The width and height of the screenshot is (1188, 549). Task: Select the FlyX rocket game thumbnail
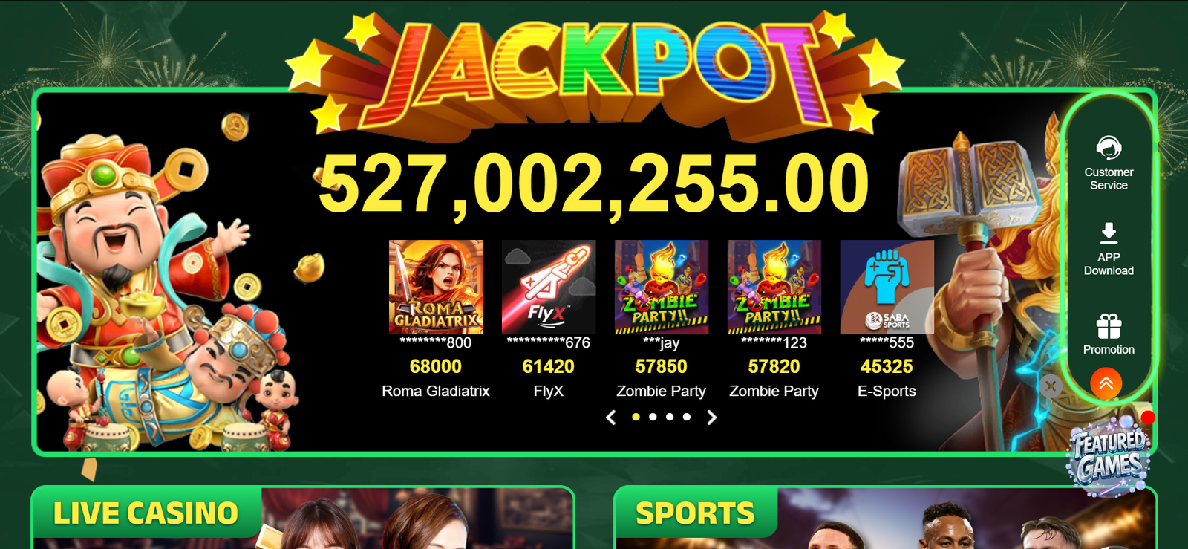549,287
